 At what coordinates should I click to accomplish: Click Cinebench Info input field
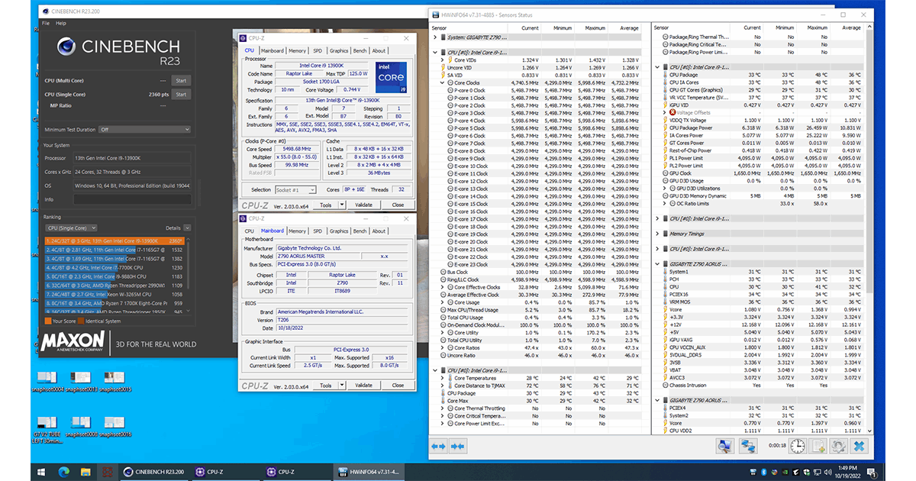[132, 199]
